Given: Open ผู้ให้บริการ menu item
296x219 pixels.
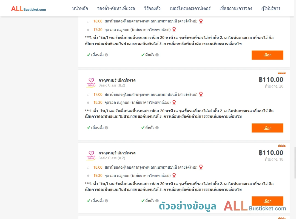Looking at the screenshot, I should pyautogui.click(x=271, y=8).
